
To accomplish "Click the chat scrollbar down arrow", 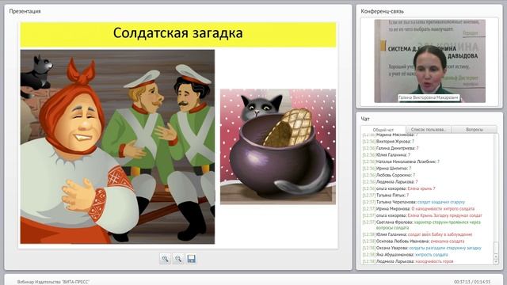I will (x=496, y=261).
